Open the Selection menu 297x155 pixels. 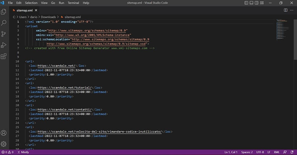pyautogui.click(x=31, y=3)
